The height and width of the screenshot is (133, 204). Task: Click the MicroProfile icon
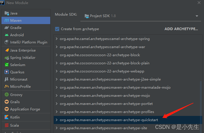pos(7,86)
